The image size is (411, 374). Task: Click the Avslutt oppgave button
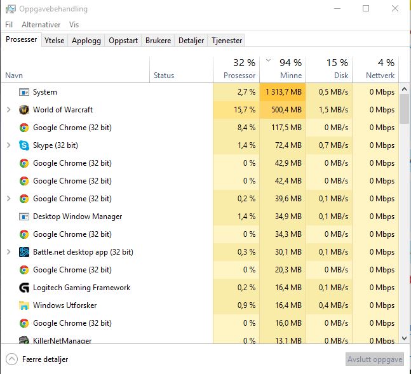pos(375,359)
